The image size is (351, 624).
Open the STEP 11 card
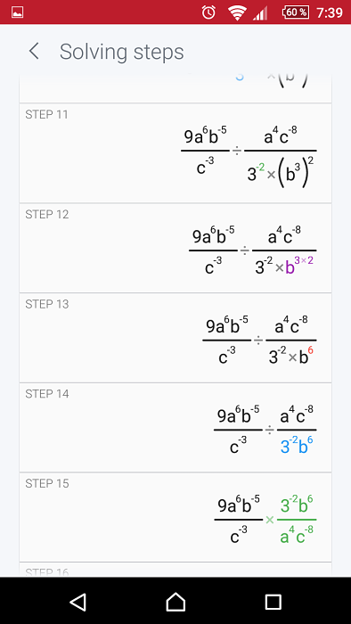175,153
